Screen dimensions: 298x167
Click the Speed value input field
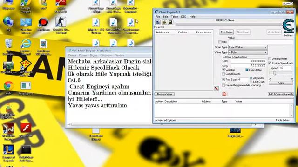(285, 68)
